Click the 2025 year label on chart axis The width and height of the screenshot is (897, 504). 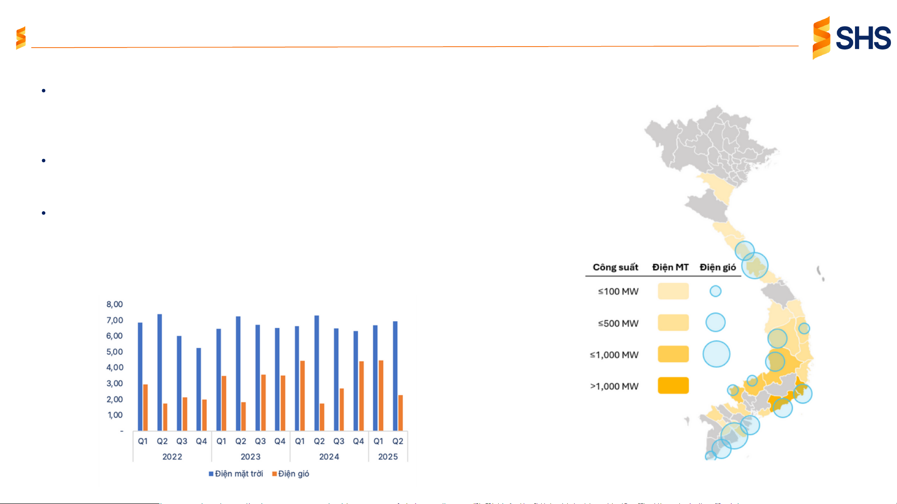point(388,457)
